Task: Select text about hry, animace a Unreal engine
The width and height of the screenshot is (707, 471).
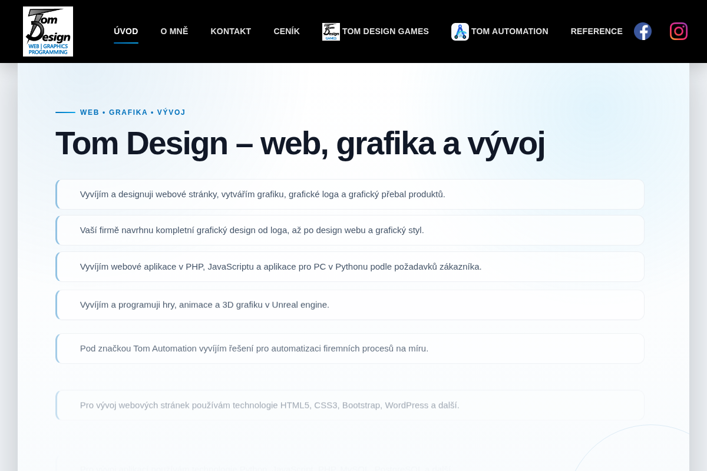Action: [x=204, y=305]
